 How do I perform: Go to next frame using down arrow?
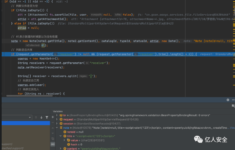[x=41, y=117]
